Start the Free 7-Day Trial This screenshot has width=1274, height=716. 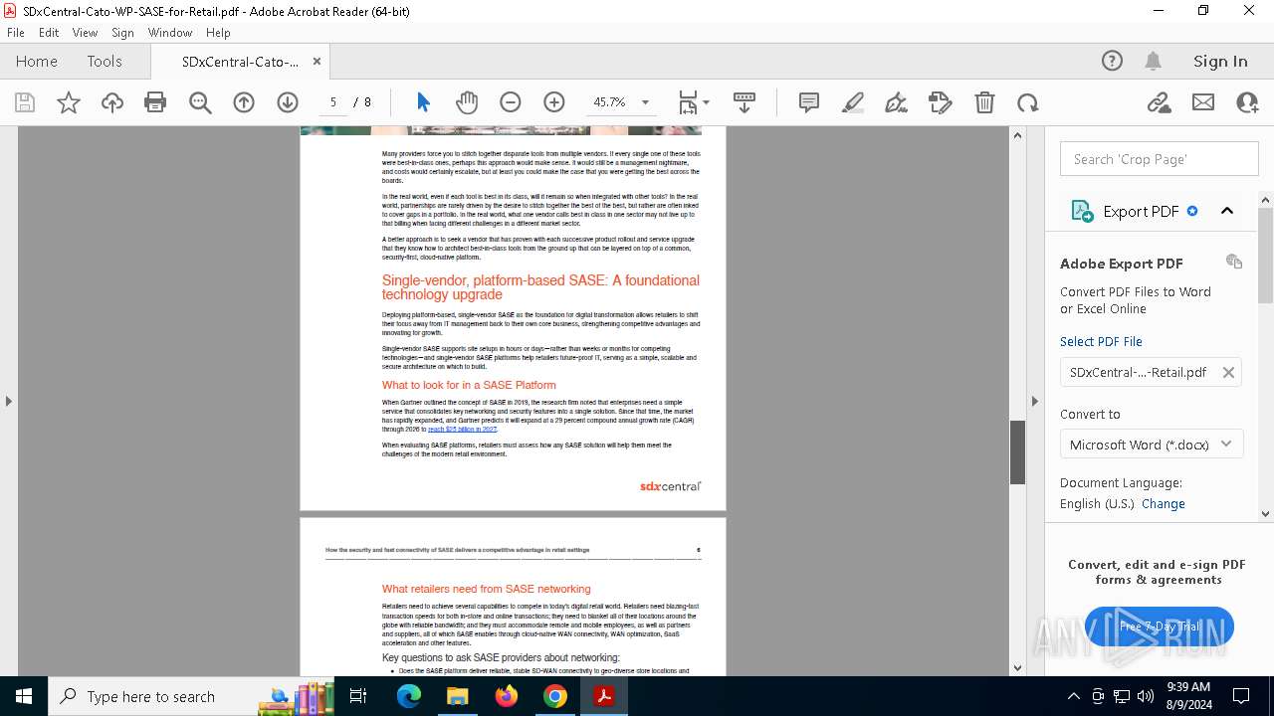pyautogui.click(x=1160, y=626)
